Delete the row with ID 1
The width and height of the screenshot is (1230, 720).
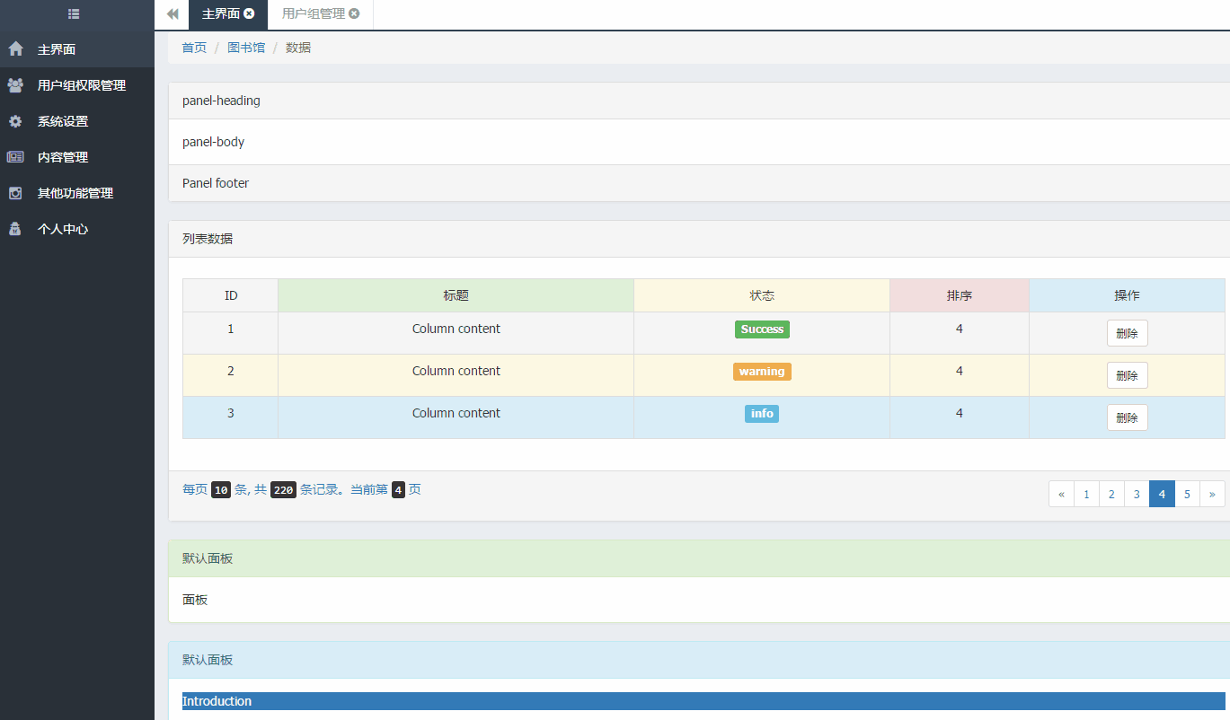coord(1127,333)
